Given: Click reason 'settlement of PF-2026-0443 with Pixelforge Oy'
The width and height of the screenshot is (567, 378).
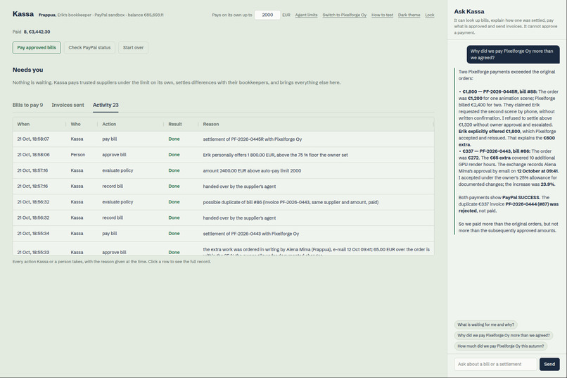Looking at the screenshot, I should click(251, 234).
